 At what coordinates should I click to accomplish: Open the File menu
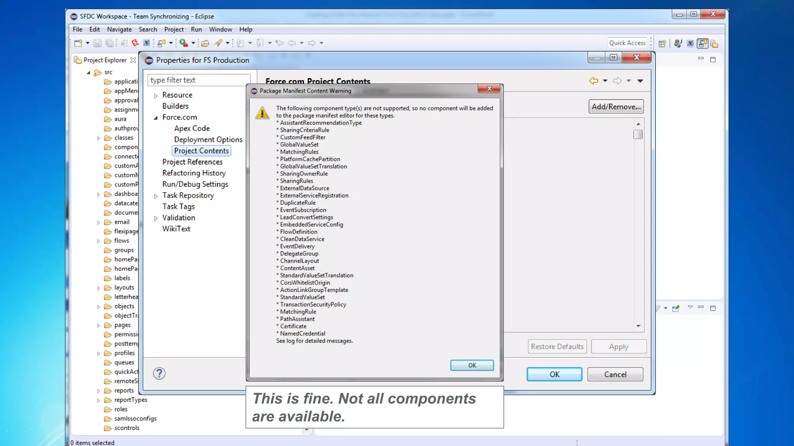coord(77,29)
